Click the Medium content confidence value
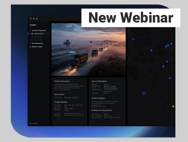 tap(106, 114)
